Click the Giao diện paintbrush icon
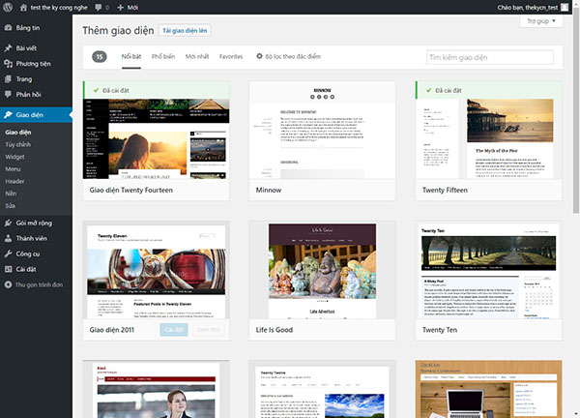 point(8,115)
